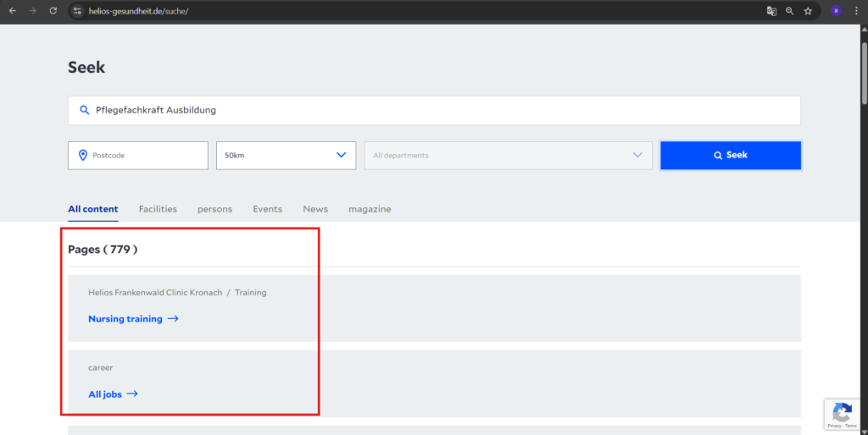Click the translate page icon
Screen dimensions: 868x435
click(x=771, y=11)
